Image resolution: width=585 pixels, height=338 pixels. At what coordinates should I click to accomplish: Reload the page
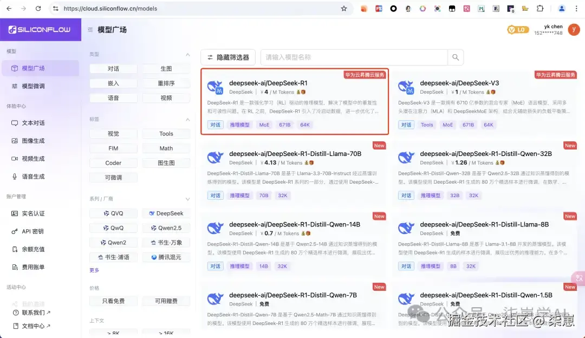(38, 8)
